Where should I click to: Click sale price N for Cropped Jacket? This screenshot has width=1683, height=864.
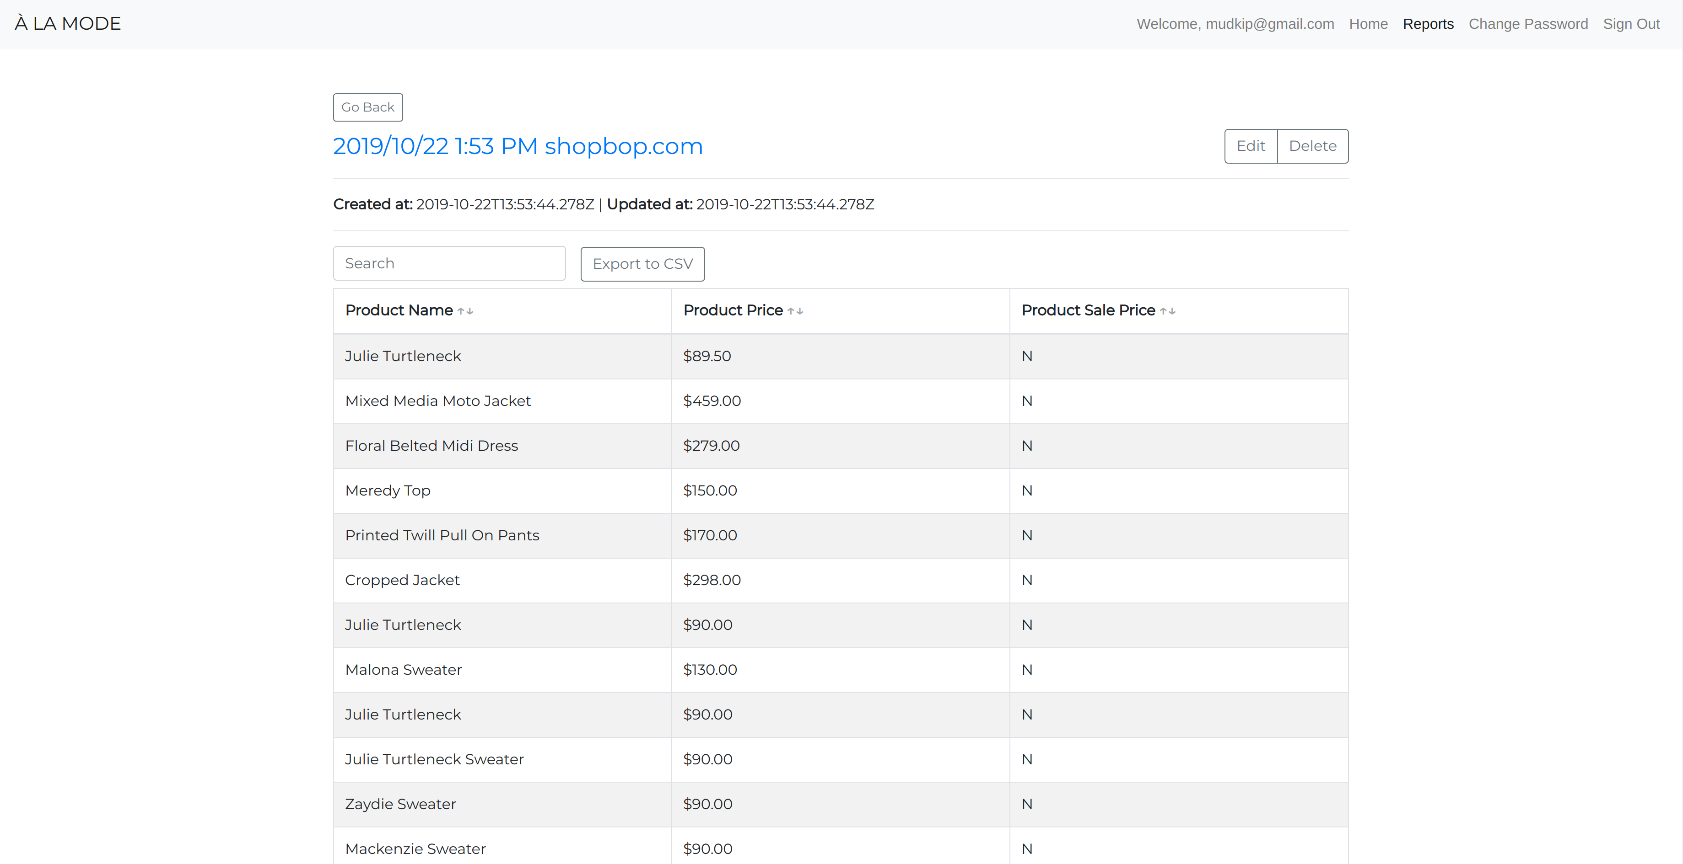tap(1179, 581)
